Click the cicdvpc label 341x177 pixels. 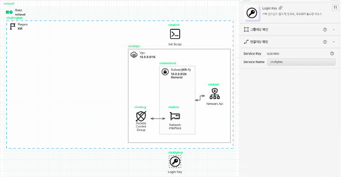click(x=134, y=46)
